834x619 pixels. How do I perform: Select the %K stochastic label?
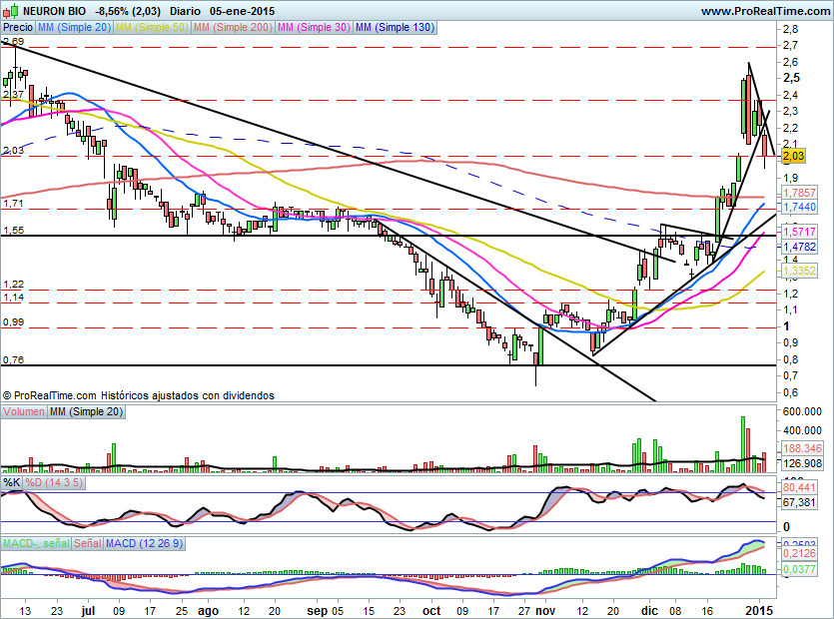click(12, 483)
